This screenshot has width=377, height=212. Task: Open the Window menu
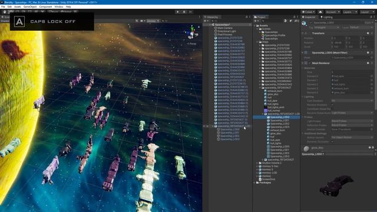[59, 6]
